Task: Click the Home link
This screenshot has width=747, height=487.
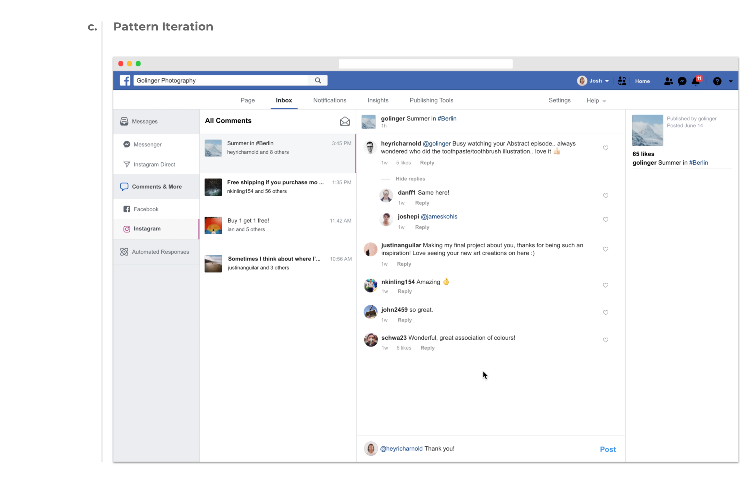Action: coord(642,81)
